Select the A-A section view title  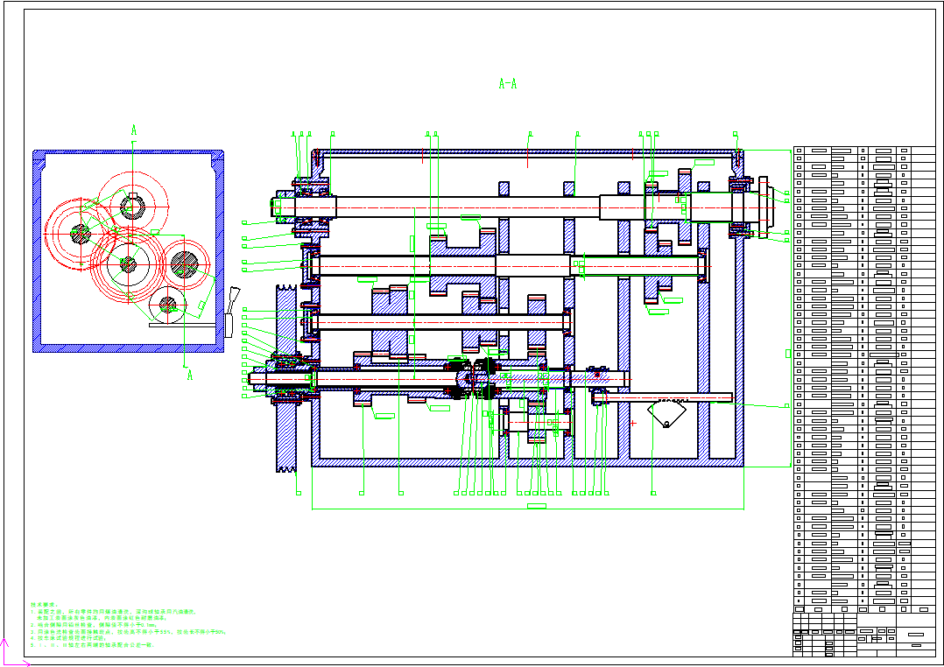(507, 84)
